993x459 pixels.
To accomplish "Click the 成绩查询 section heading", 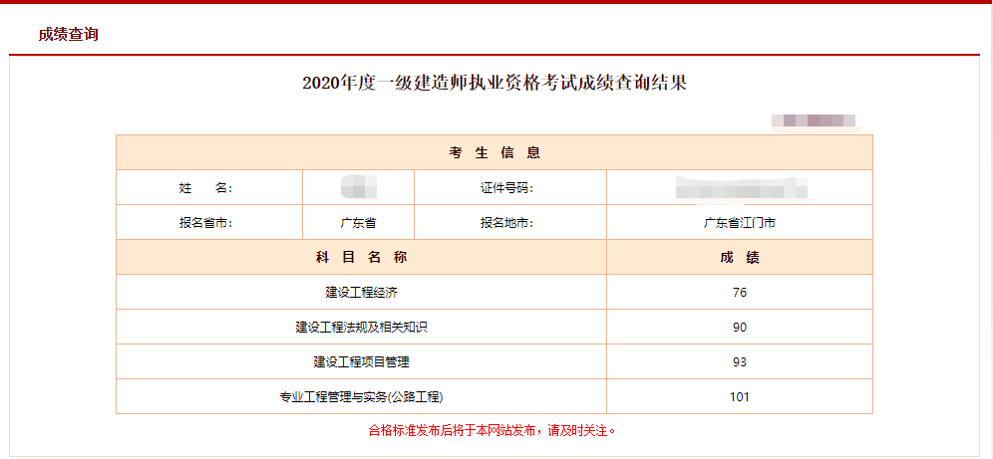I will pyautogui.click(x=68, y=34).
